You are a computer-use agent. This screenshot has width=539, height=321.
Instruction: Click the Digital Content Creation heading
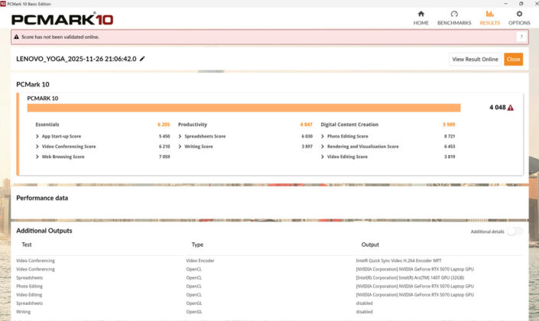point(349,125)
